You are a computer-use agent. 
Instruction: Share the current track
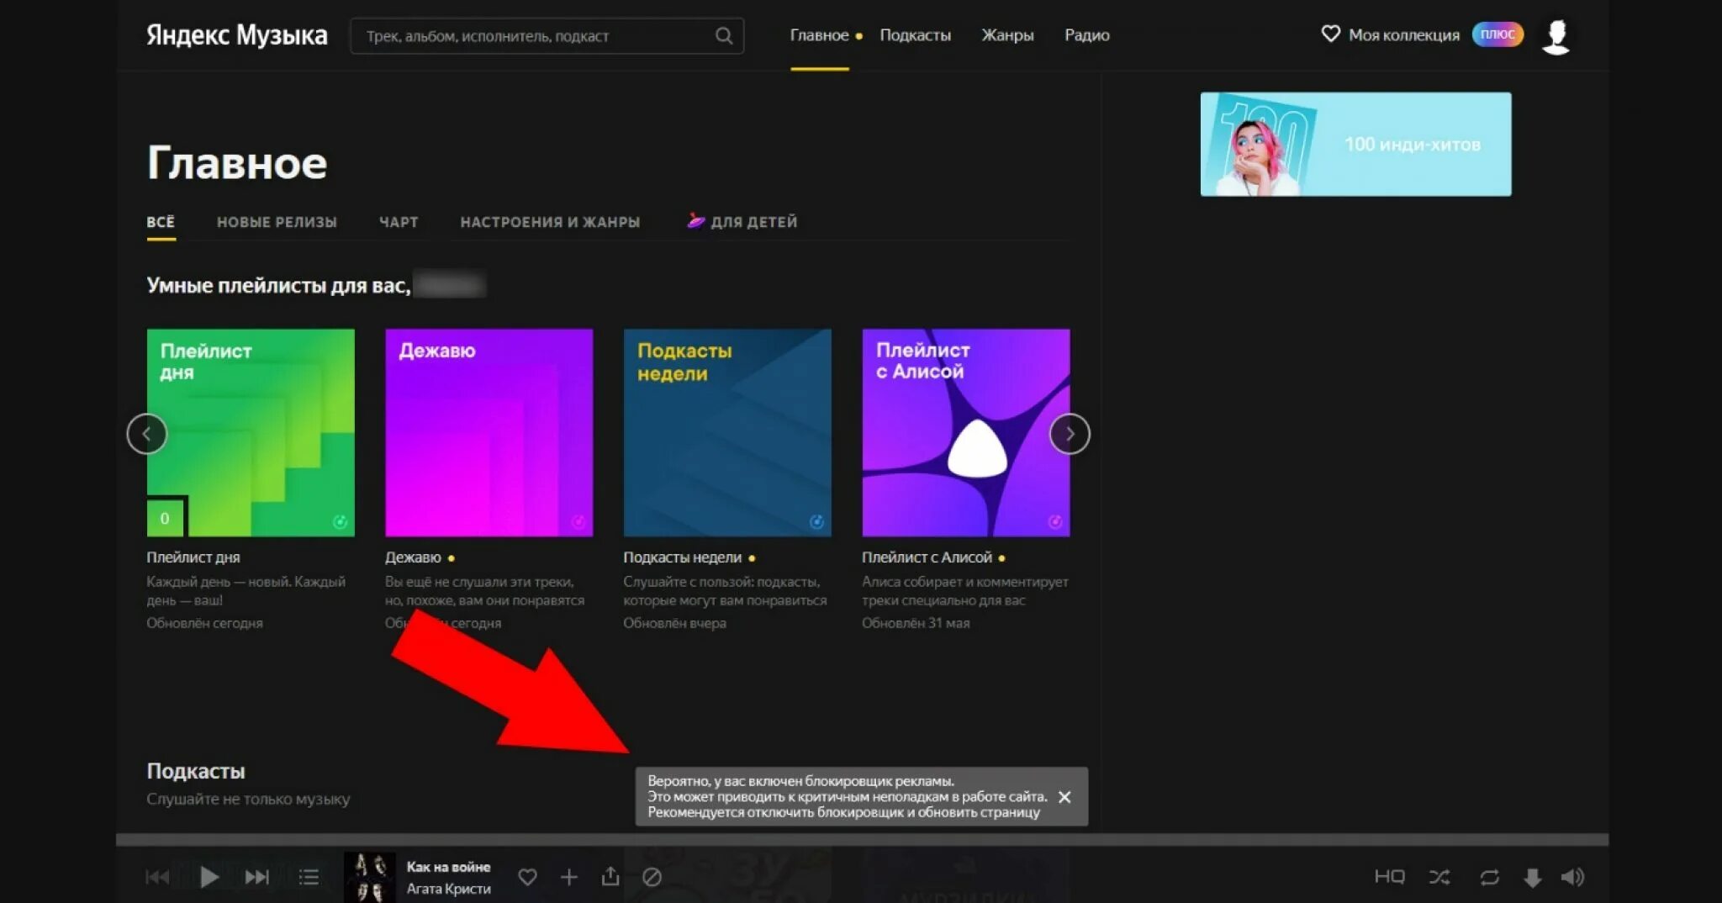tap(610, 876)
